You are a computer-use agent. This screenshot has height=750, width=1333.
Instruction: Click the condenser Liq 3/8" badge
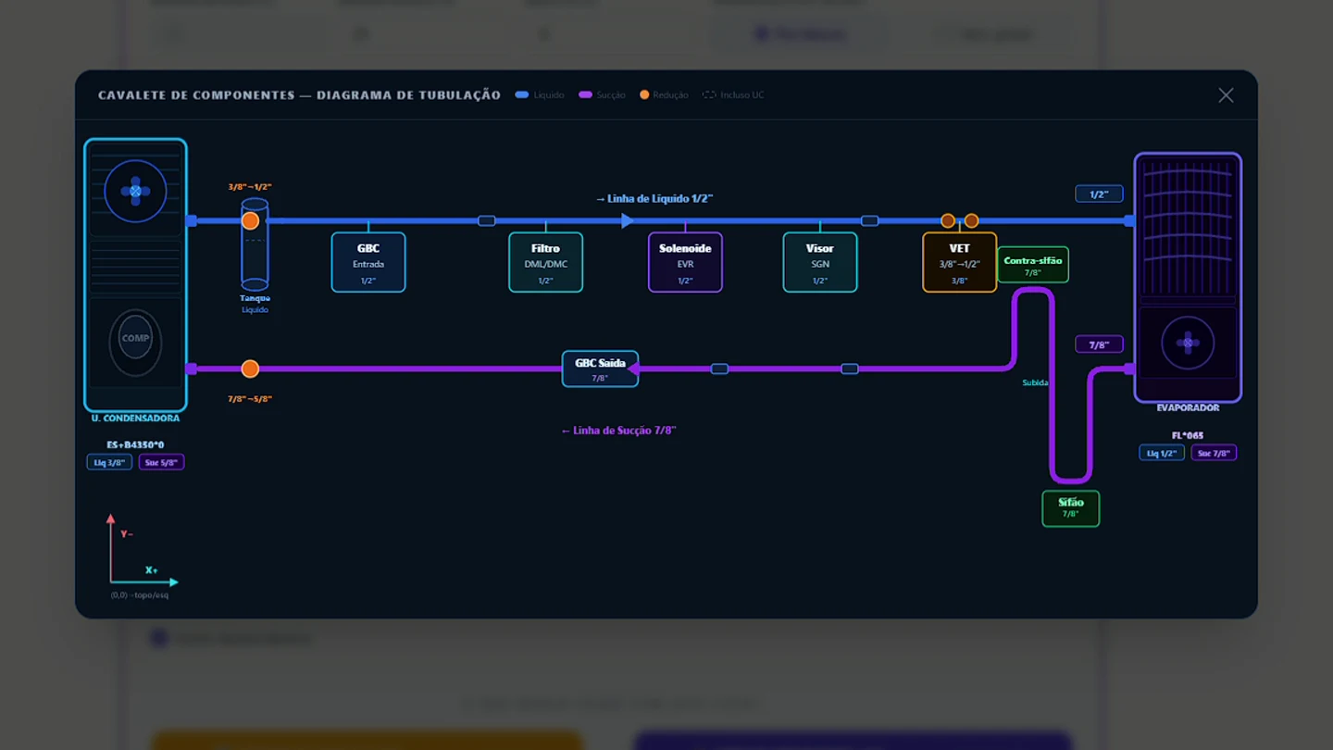tap(109, 462)
